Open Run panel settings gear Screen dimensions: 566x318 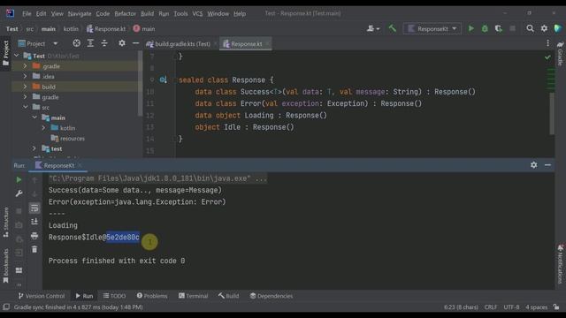pyautogui.click(x=534, y=165)
